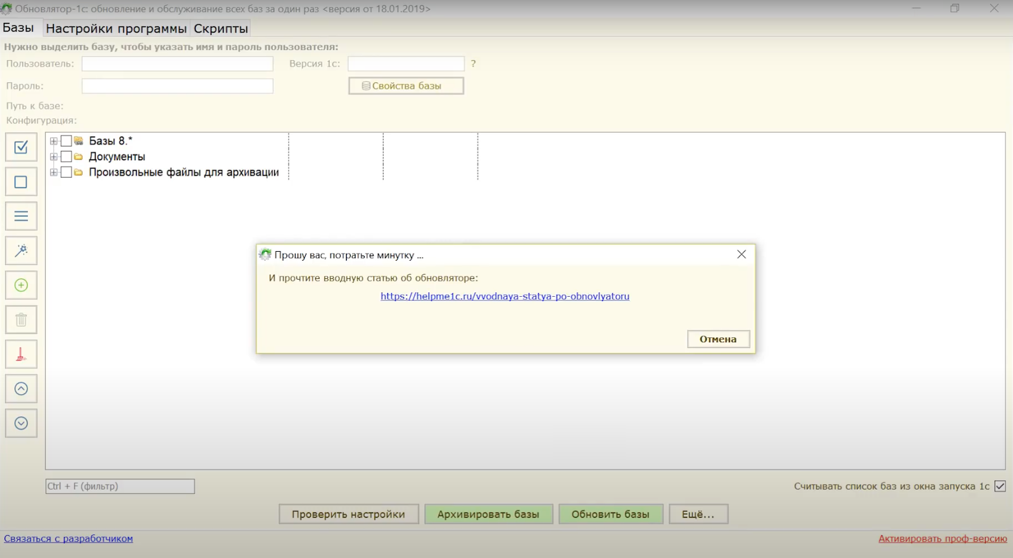The image size is (1013, 558).
Task: Click the text И прочтите вводную статью об обновляторе
Action: pos(374,278)
